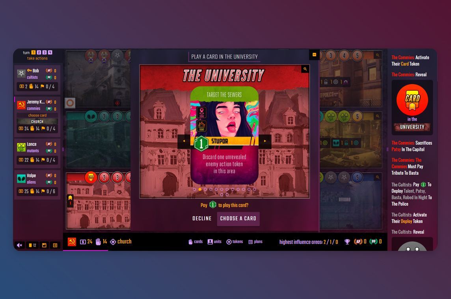This screenshot has height=299, width=451.
Task: Open the game log icon bottom-left
Action: (x=55, y=245)
